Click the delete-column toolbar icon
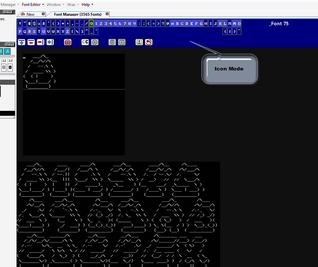318x267 pixels. [40, 42]
